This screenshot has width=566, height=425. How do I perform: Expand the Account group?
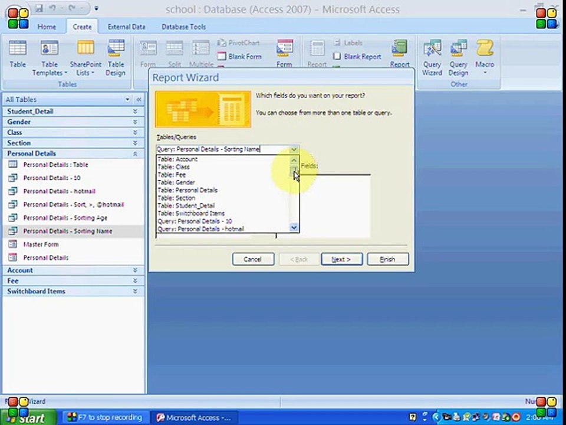click(x=134, y=270)
